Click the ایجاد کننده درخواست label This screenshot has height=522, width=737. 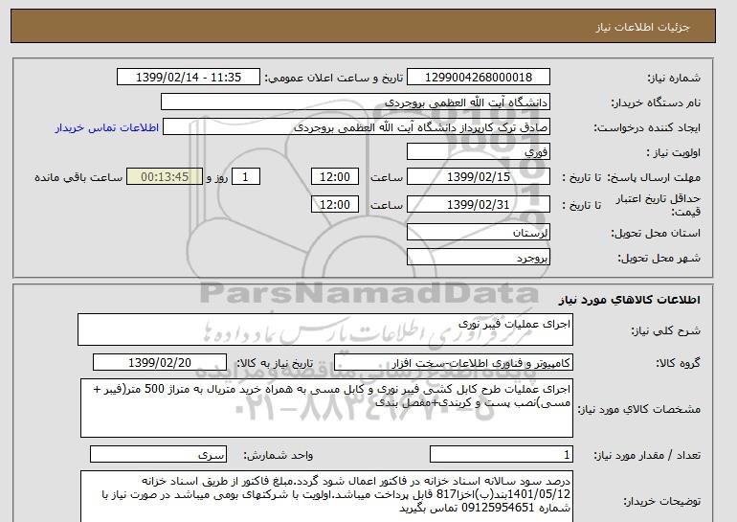(647, 128)
